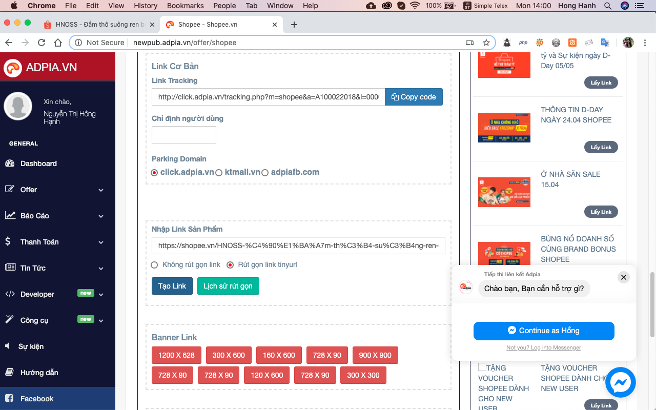Click Lịch sử rút gọn button
Image resolution: width=656 pixels, height=410 pixels.
228,286
